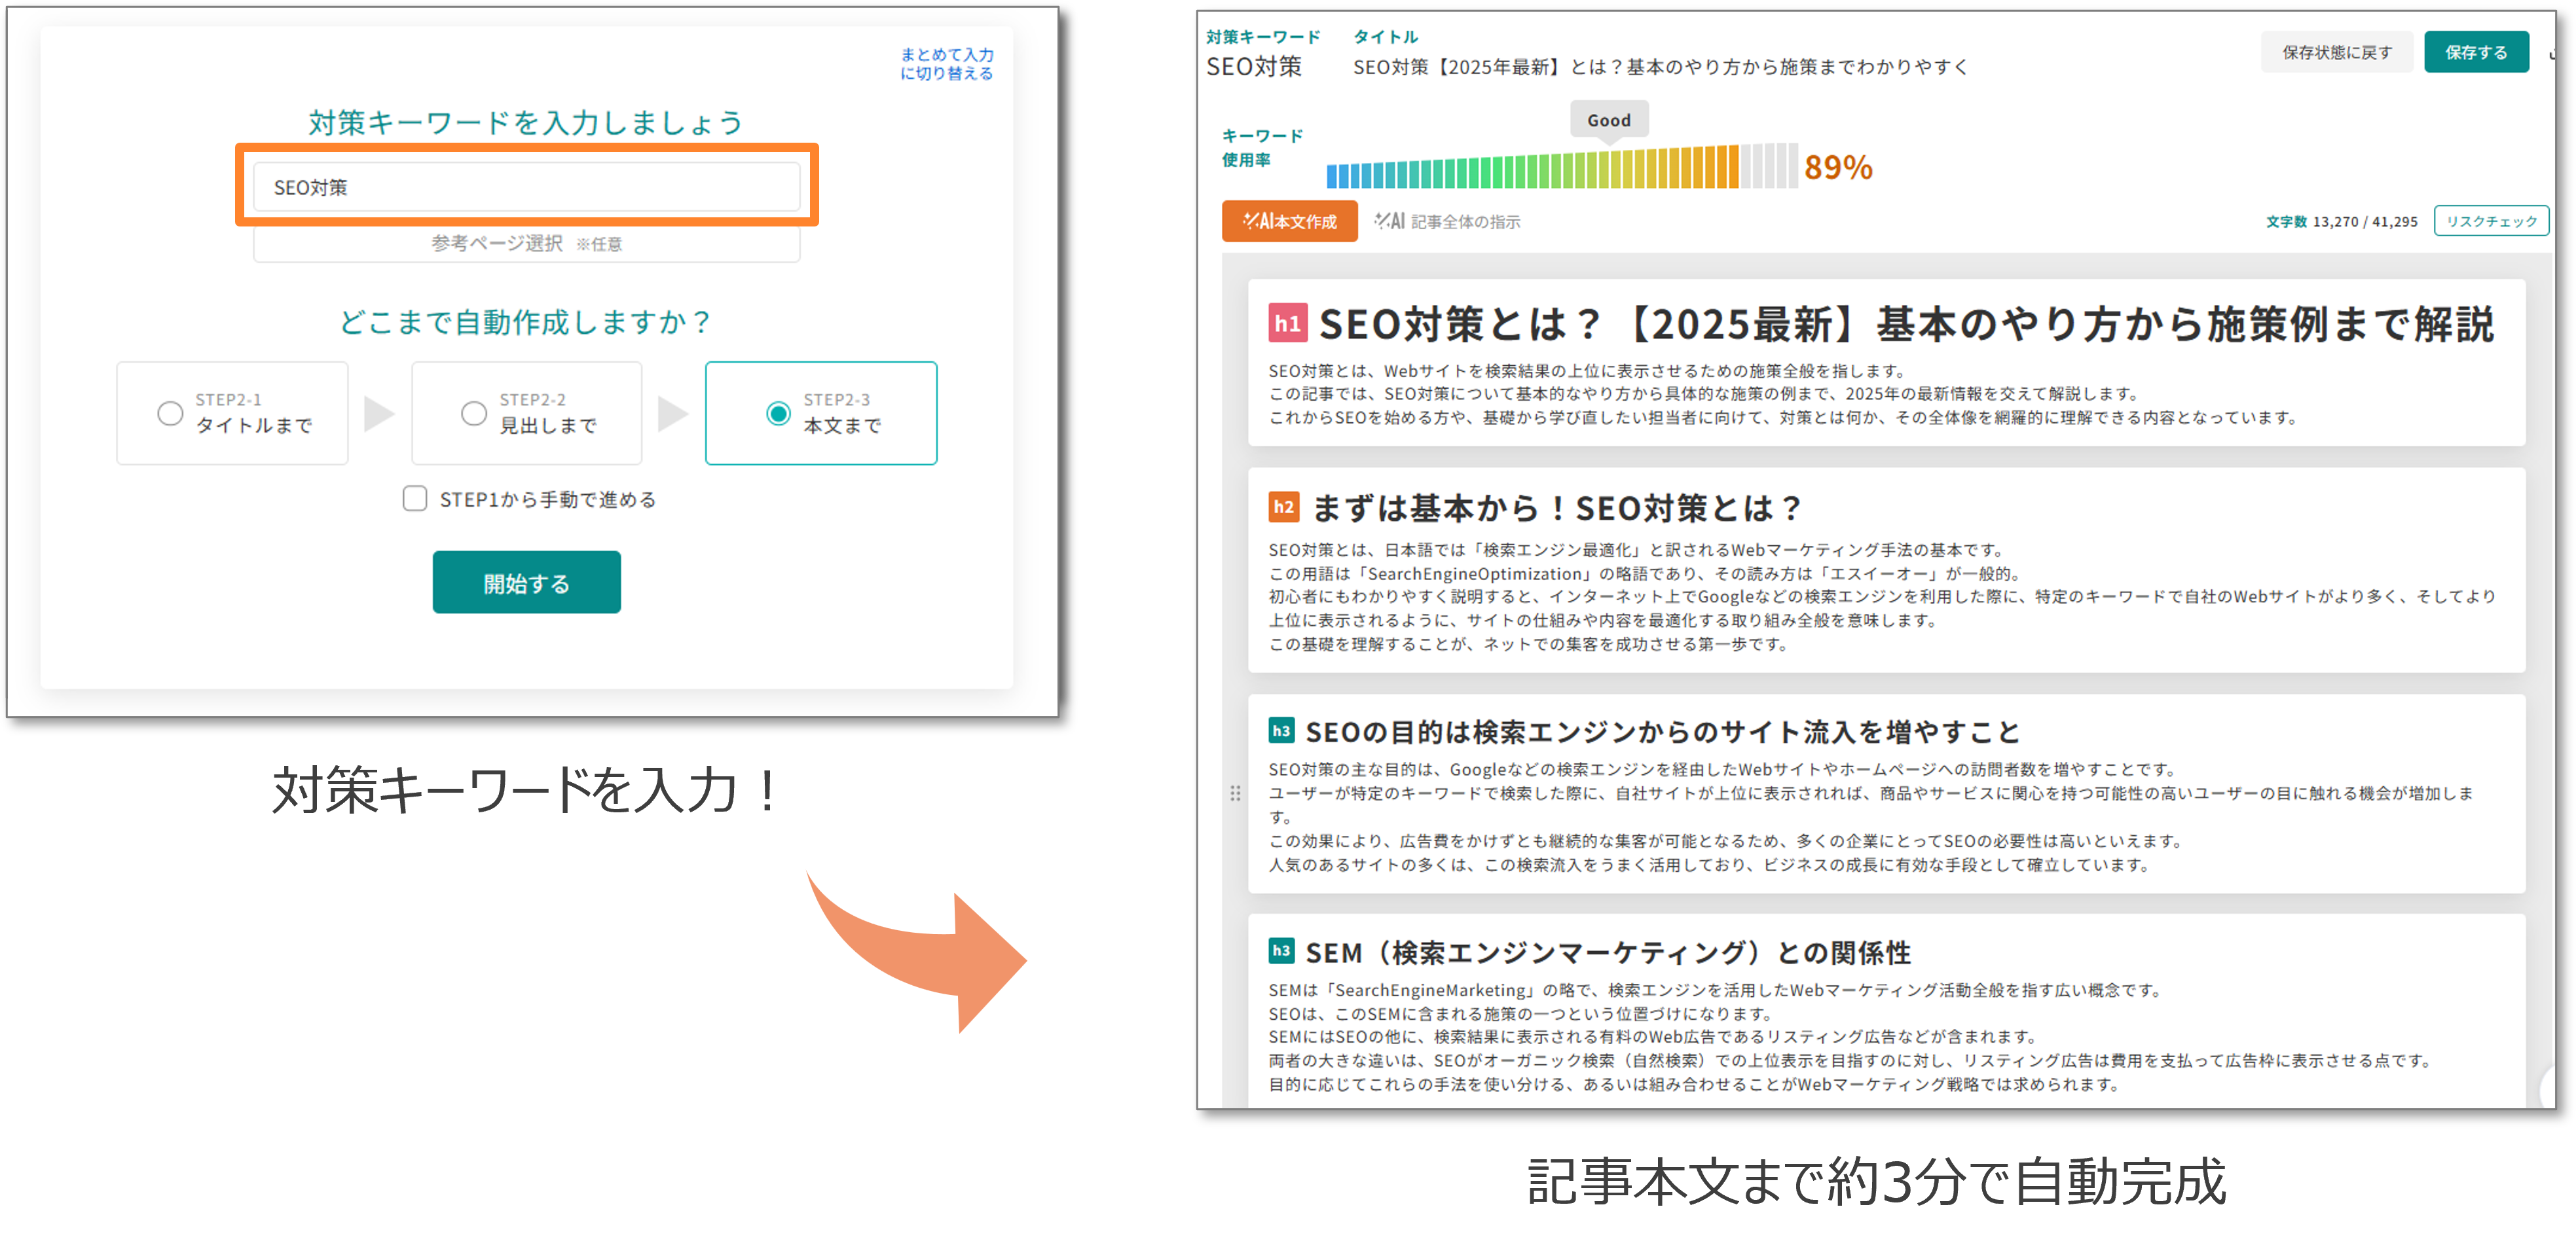Select the STEP2-1 タイトルまで radio button

click(171, 413)
